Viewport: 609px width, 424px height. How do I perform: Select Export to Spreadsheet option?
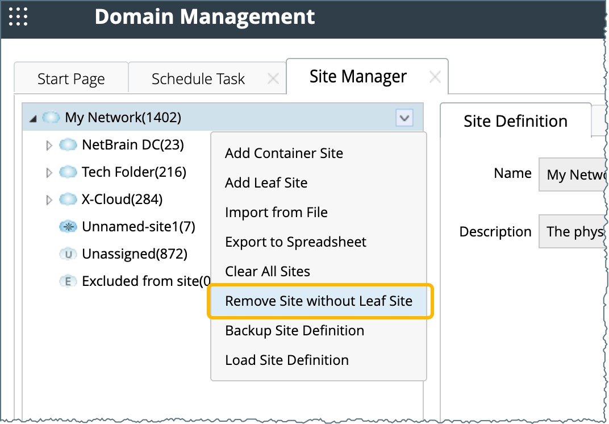(295, 242)
